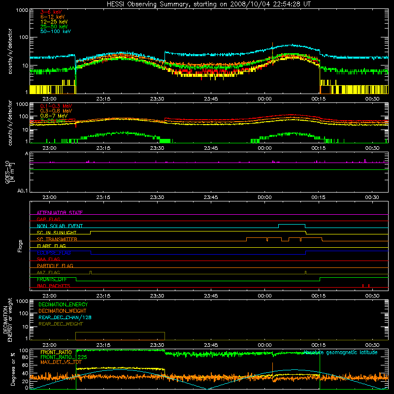Image resolution: width=394 pixels, height=394 pixels.
Task: Select the 3-6 keV legend label
Action: (51, 12)
